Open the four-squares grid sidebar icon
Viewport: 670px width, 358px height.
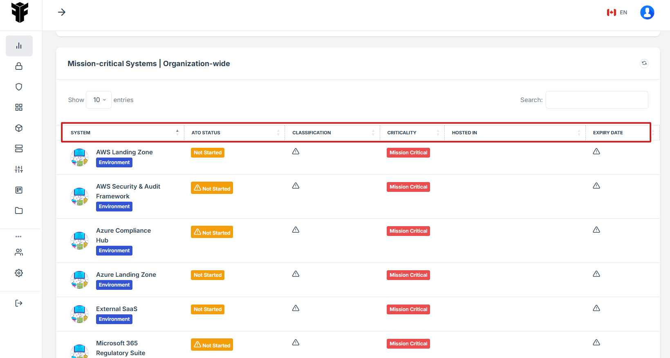19,107
